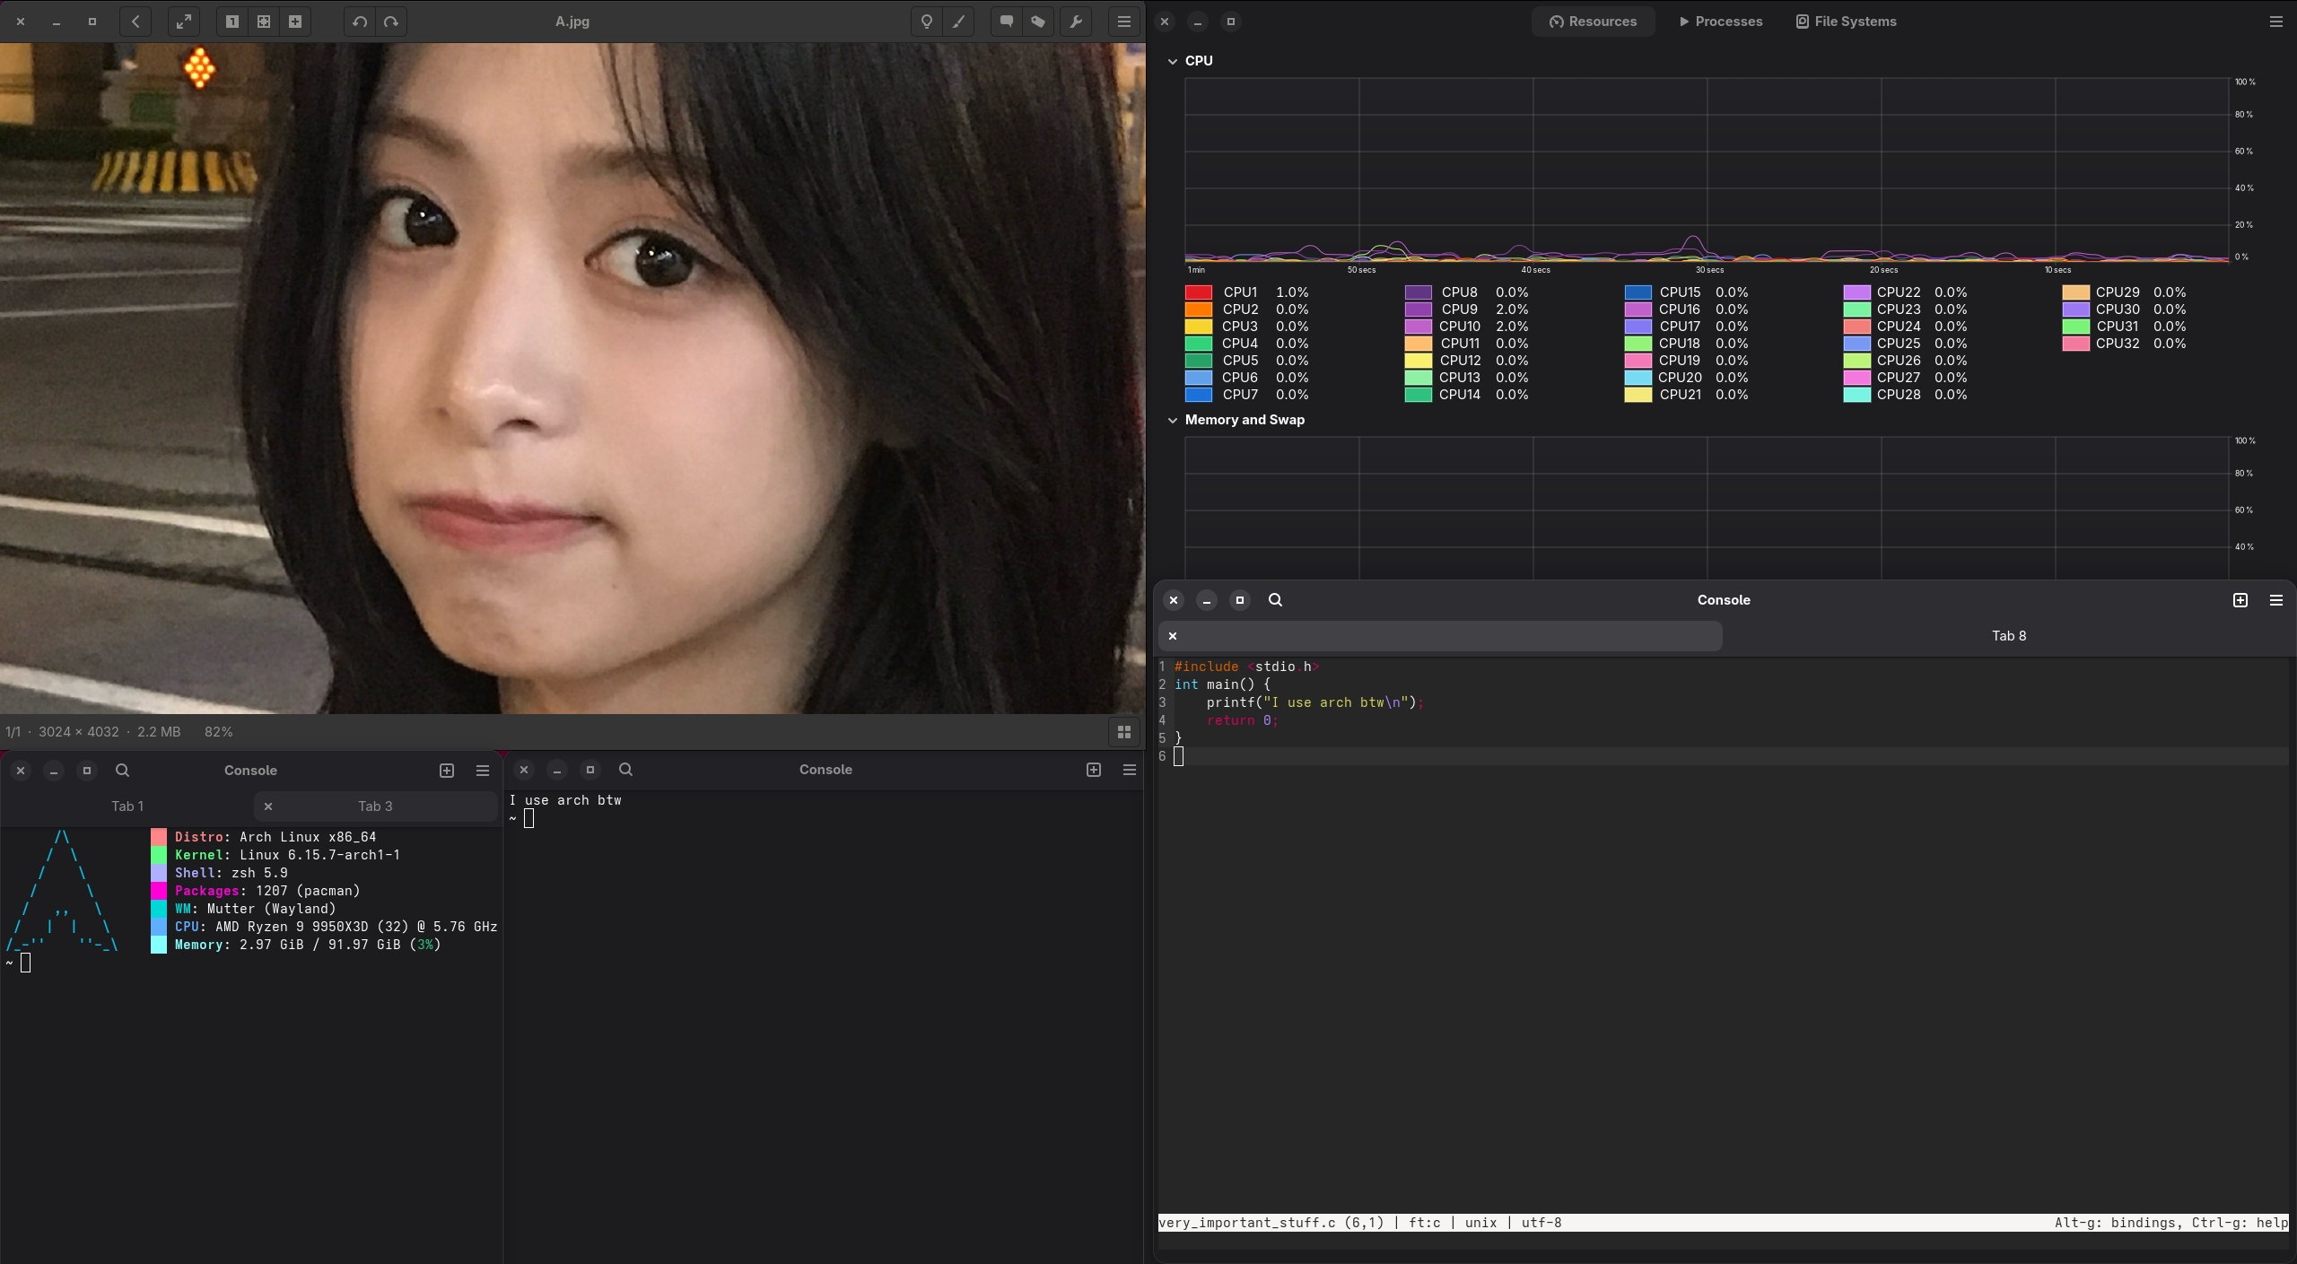This screenshot has height=1264, width=2297.
Task: Change the CPU22 color swatch
Action: coord(1857,292)
